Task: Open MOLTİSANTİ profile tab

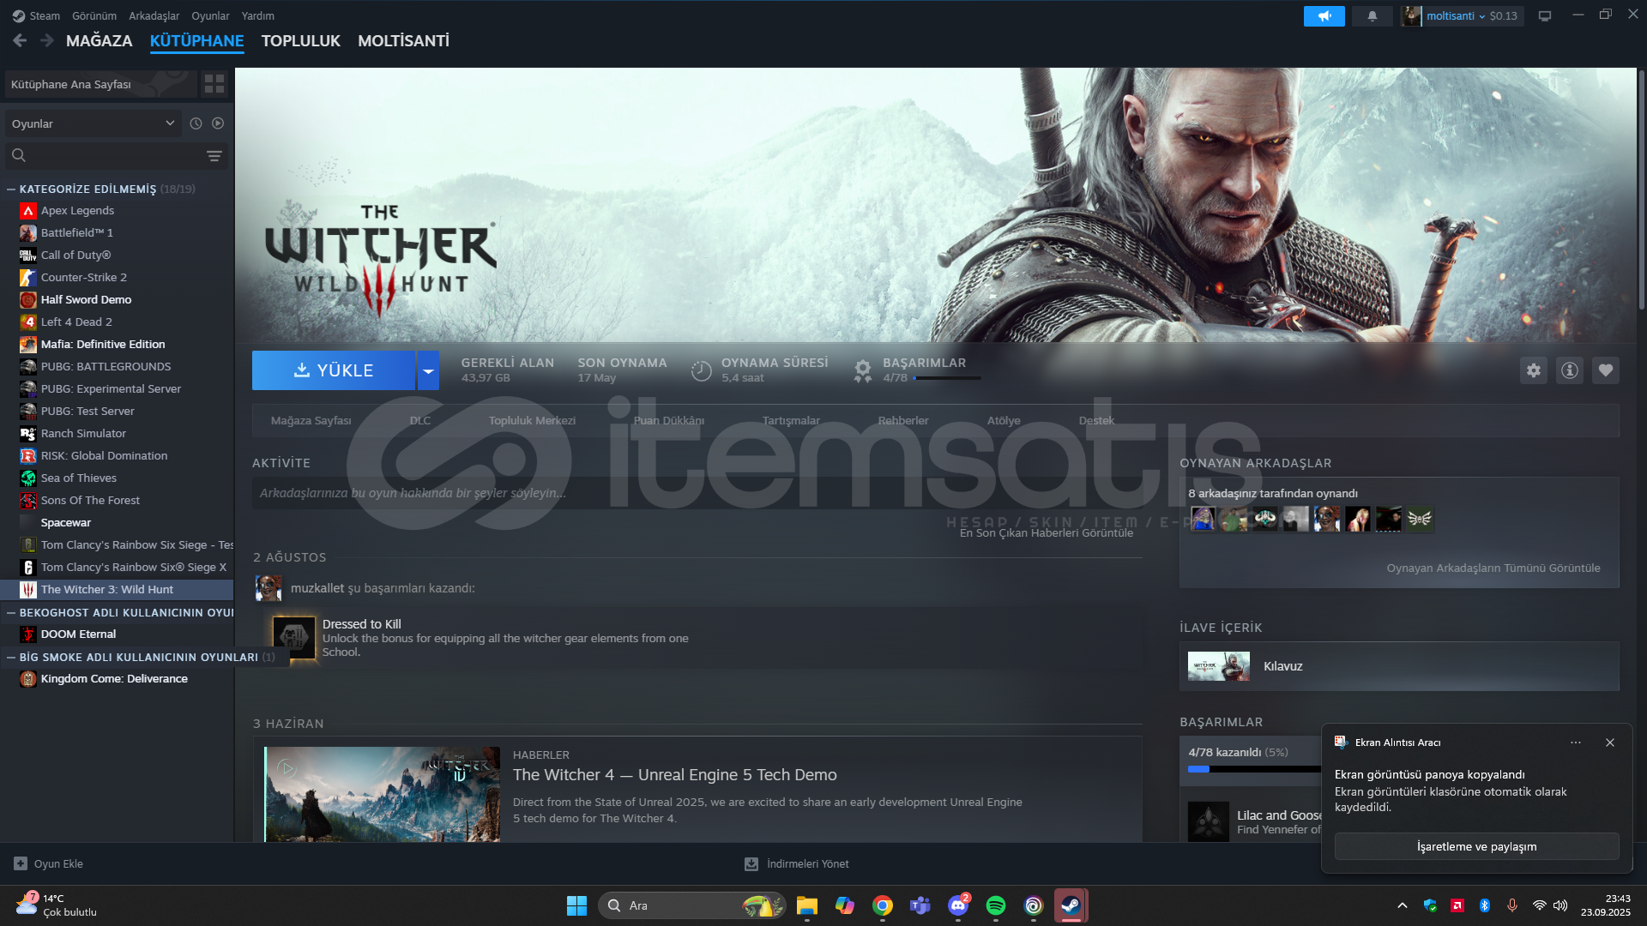Action: tap(403, 41)
